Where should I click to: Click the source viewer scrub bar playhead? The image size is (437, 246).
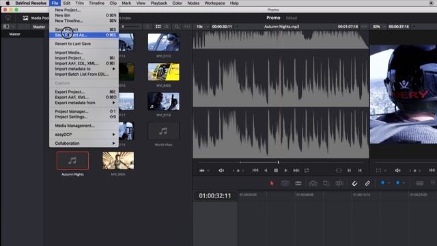click(x=278, y=162)
